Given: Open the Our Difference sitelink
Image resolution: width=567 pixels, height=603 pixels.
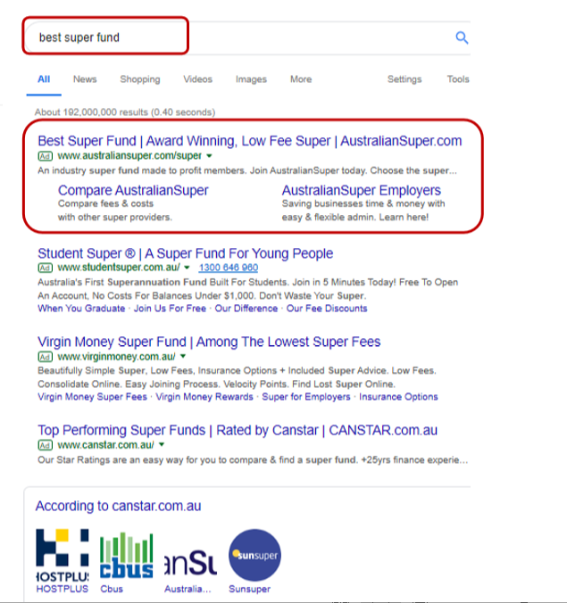Looking at the screenshot, I should coord(246,309).
